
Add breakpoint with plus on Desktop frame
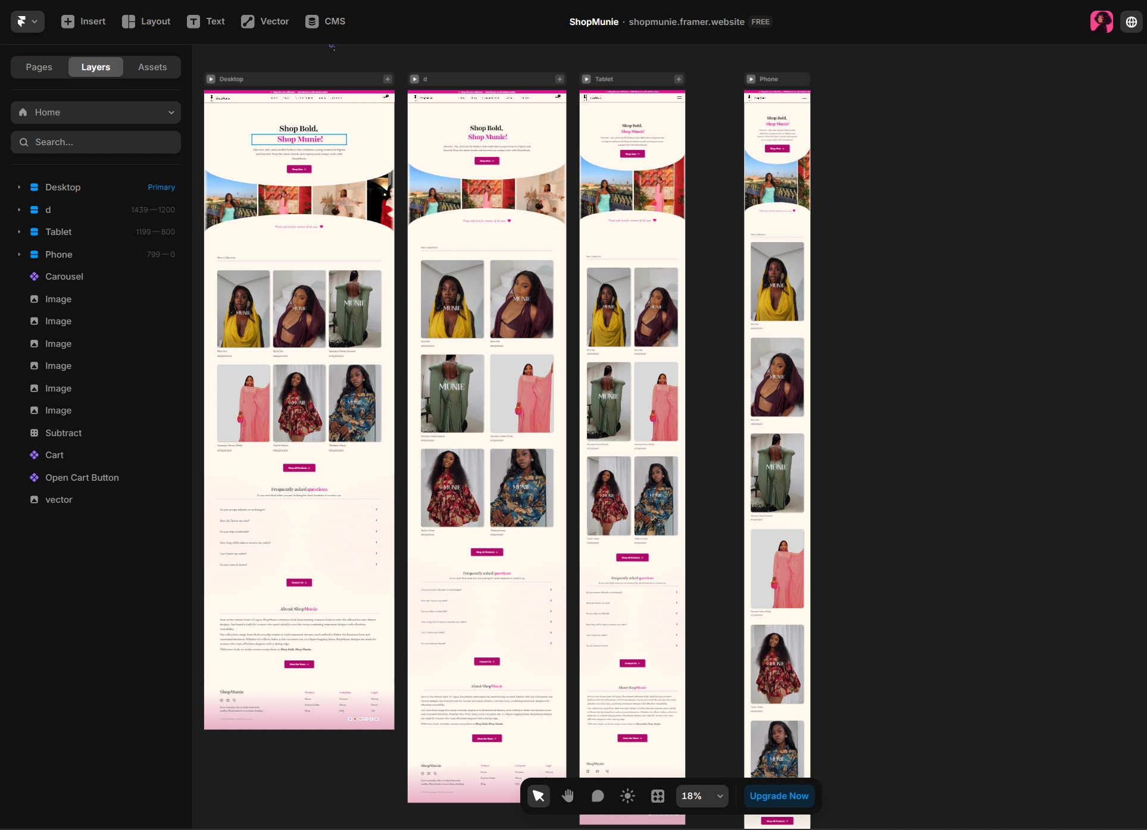(387, 79)
